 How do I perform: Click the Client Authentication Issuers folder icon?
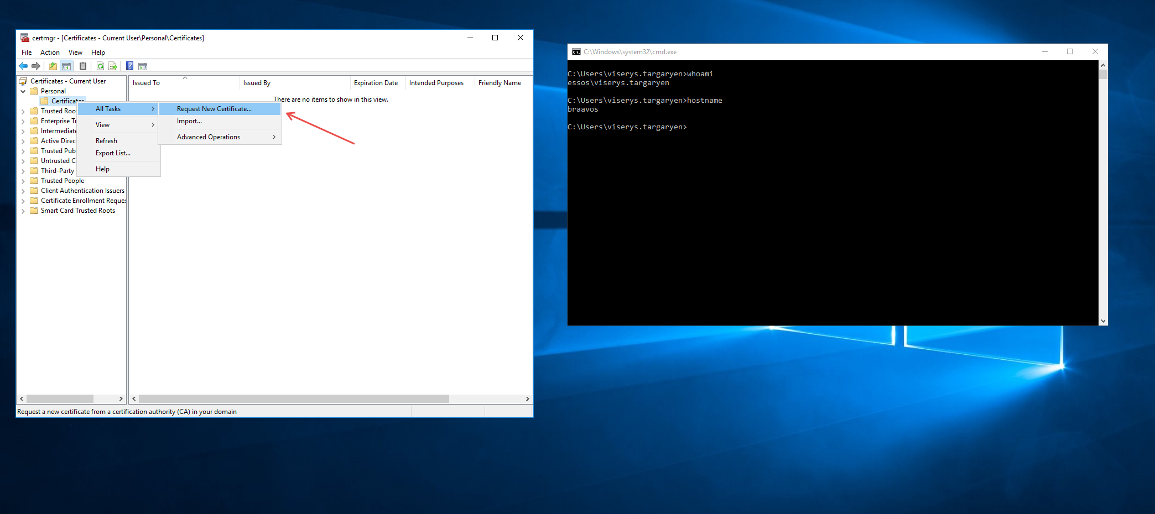tap(34, 191)
